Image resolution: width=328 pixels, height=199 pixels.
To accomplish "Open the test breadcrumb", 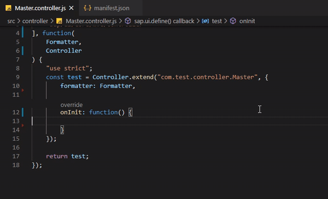I will click(x=217, y=21).
